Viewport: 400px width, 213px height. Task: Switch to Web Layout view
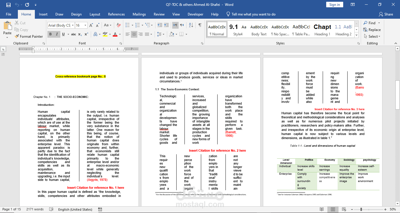point(344,209)
